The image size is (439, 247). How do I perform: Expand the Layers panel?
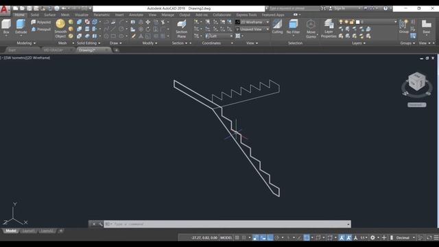359,43
